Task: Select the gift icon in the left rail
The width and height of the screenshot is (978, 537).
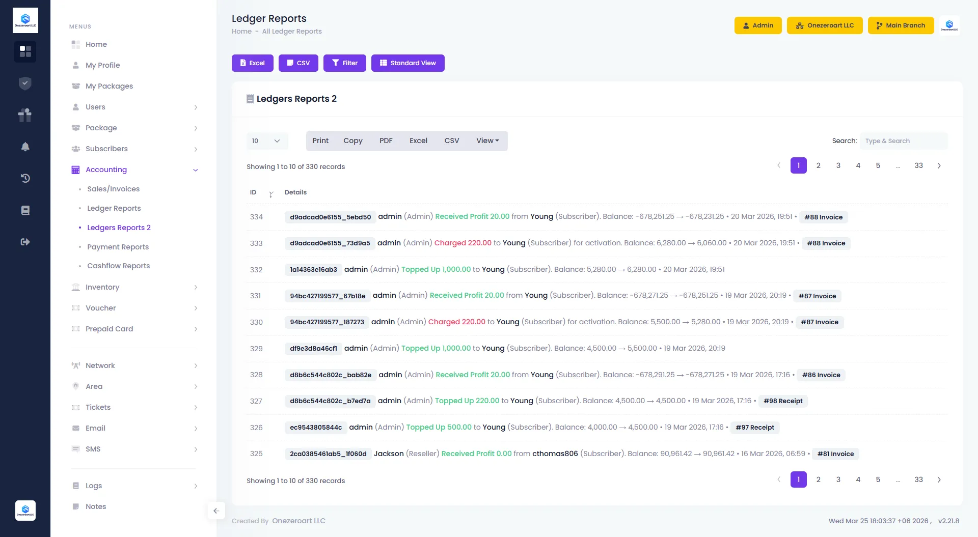Action: [x=25, y=115]
